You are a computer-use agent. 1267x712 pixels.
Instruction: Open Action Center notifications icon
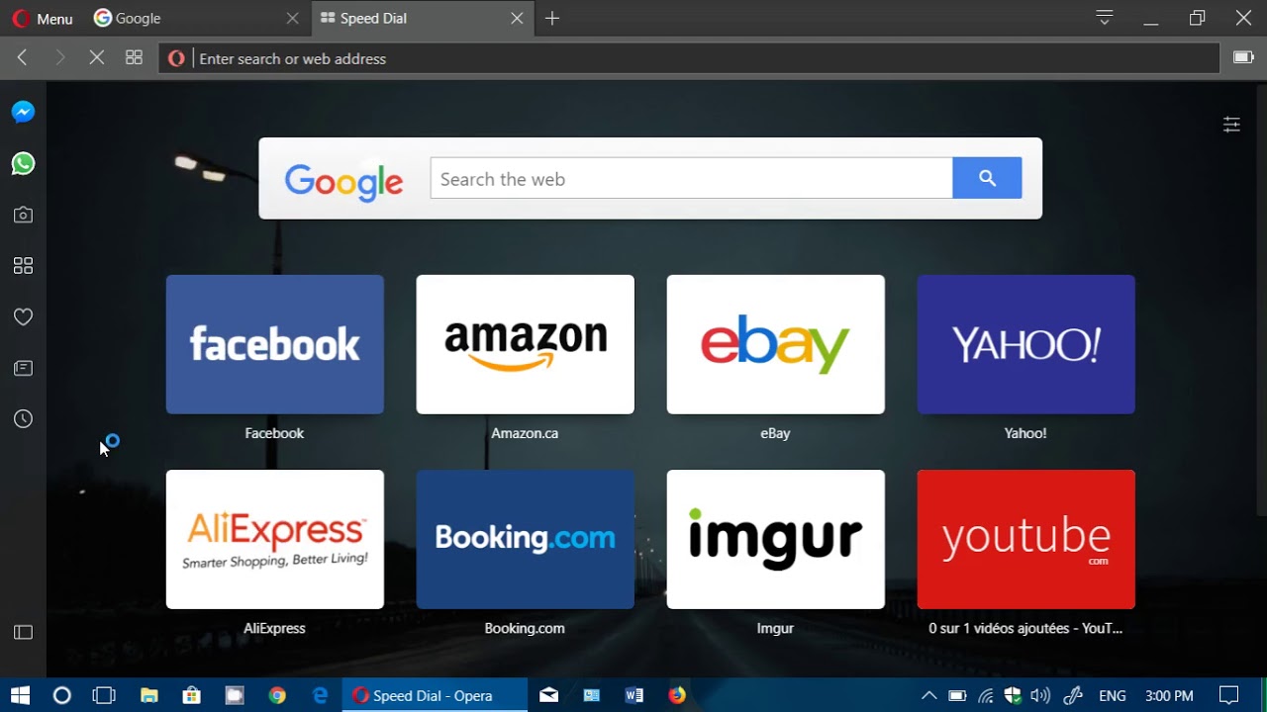[1229, 695]
